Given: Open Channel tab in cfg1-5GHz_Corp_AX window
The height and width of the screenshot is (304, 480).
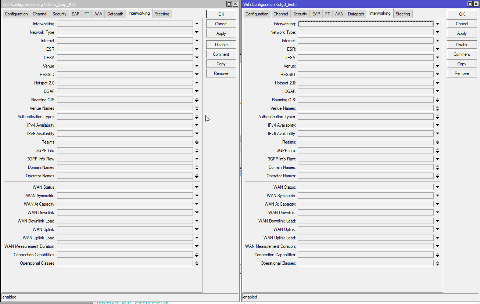Looking at the screenshot, I should [40, 14].
